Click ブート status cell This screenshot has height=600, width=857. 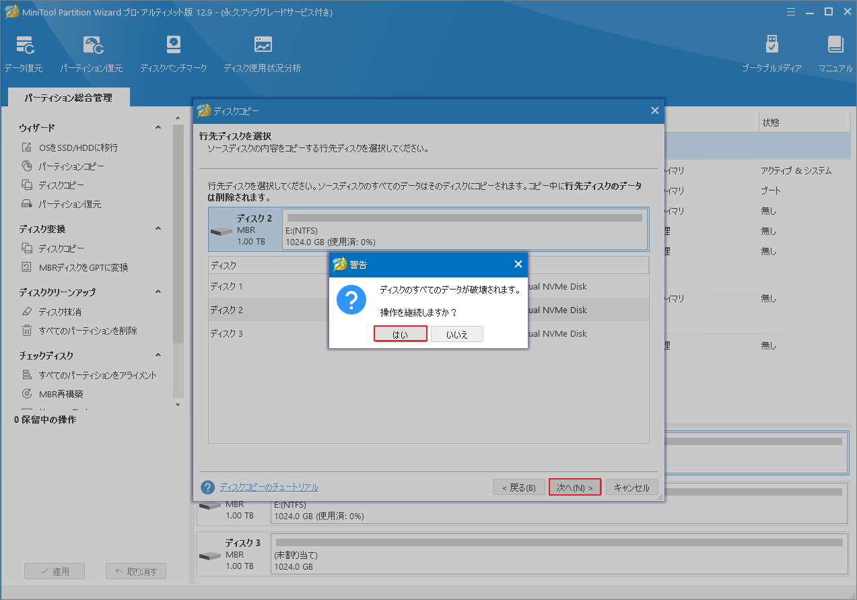tap(770, 191)
